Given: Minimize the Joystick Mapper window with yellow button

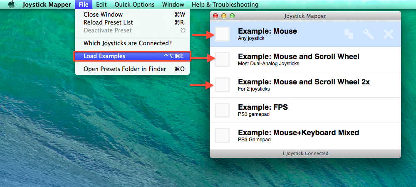Looking at the screenshot, I should point(224,16).
